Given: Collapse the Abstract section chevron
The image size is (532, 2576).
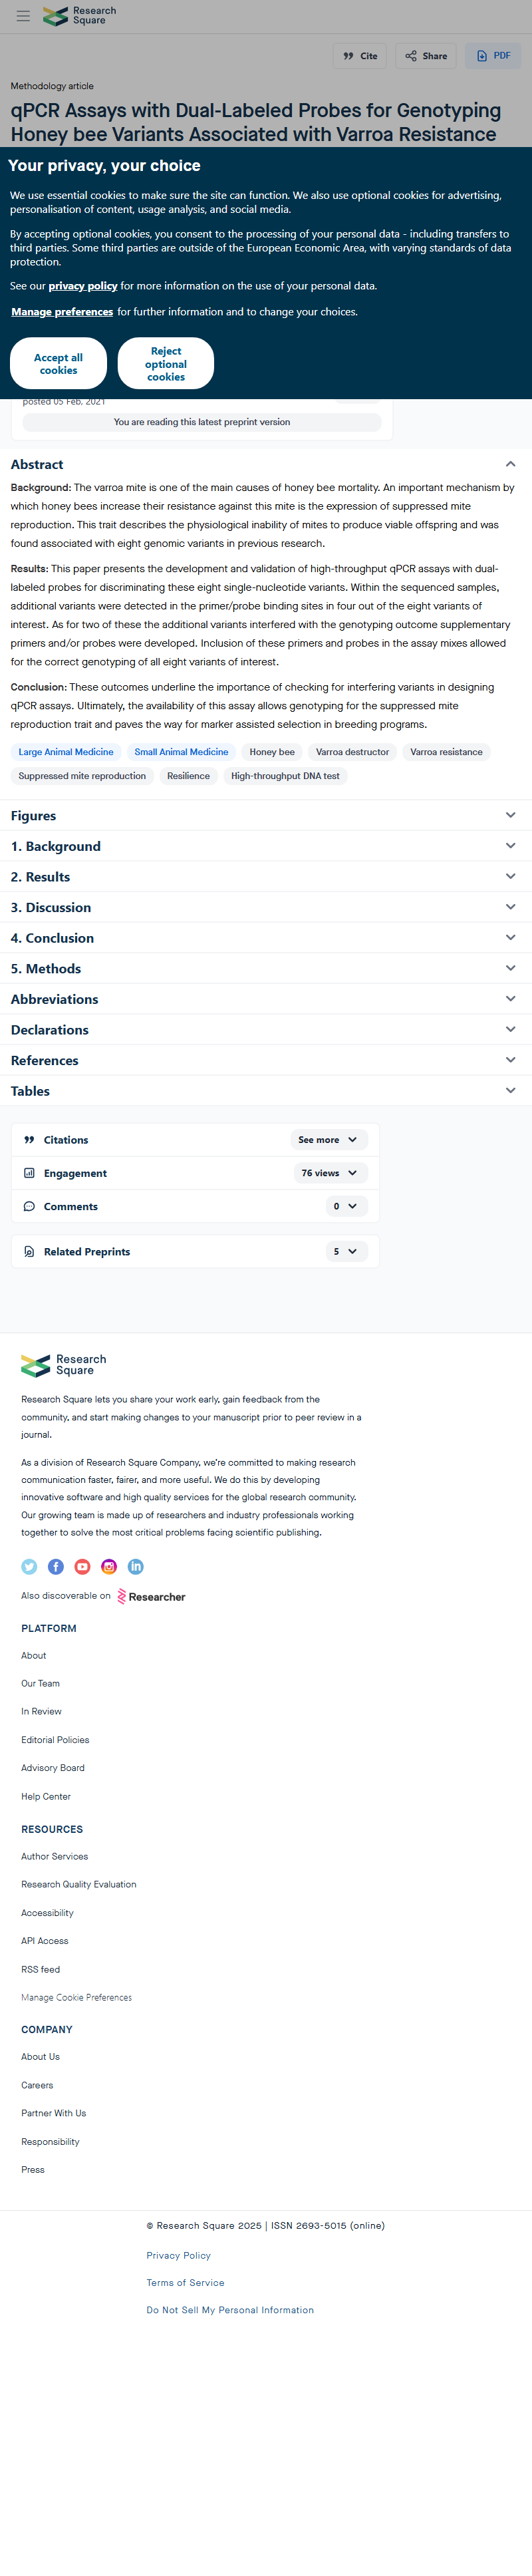Looking at the screenshot, I should [x=510, y=464].
